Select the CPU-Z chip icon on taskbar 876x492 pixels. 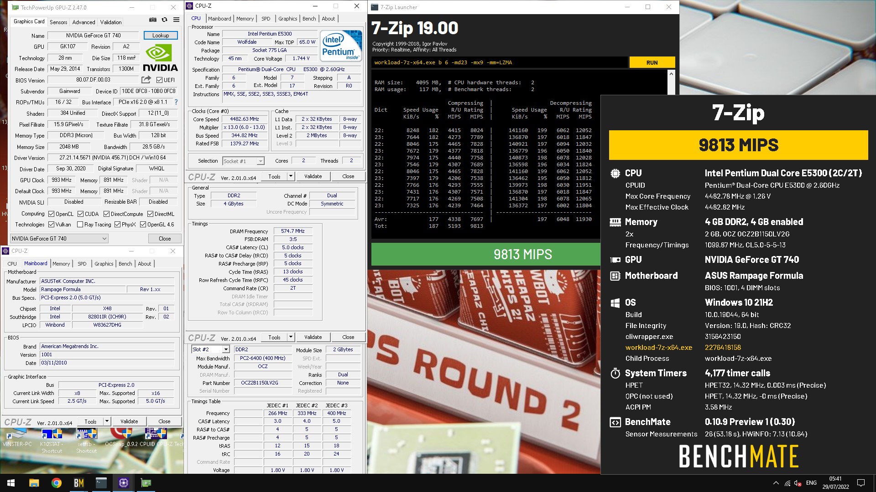(x=123, y=483)
